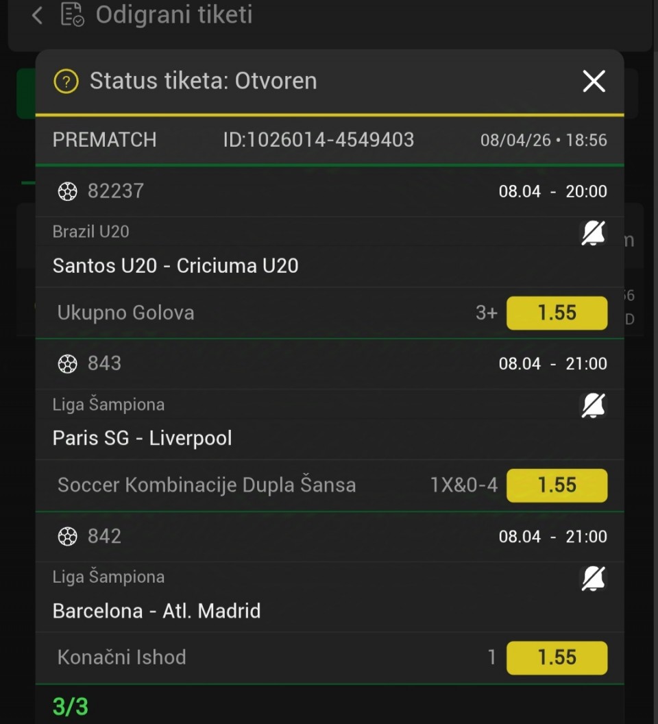
Task: Go back using the left arrow
Action: 37,15
